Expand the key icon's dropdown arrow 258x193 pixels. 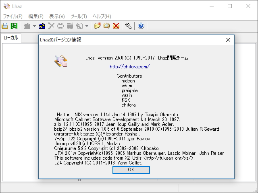[87, 26]
